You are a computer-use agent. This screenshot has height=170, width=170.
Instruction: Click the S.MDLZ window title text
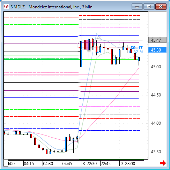pos(51,7)
